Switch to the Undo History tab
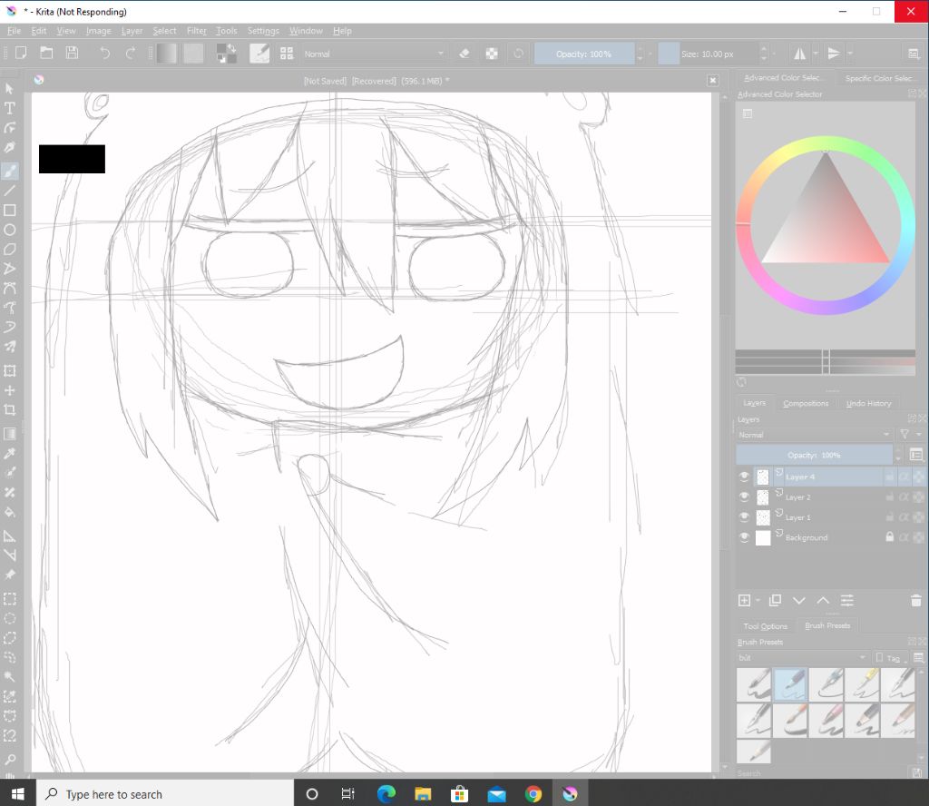The height and width of the screenshot is (806, 929). [x=868, y=403]
